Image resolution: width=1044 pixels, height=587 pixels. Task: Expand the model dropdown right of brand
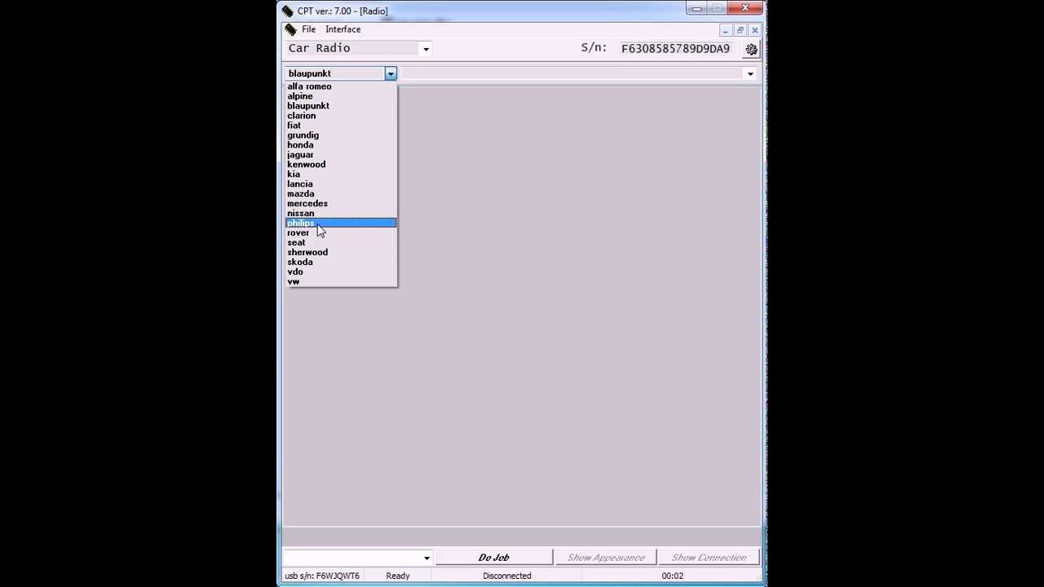point(750,73)
